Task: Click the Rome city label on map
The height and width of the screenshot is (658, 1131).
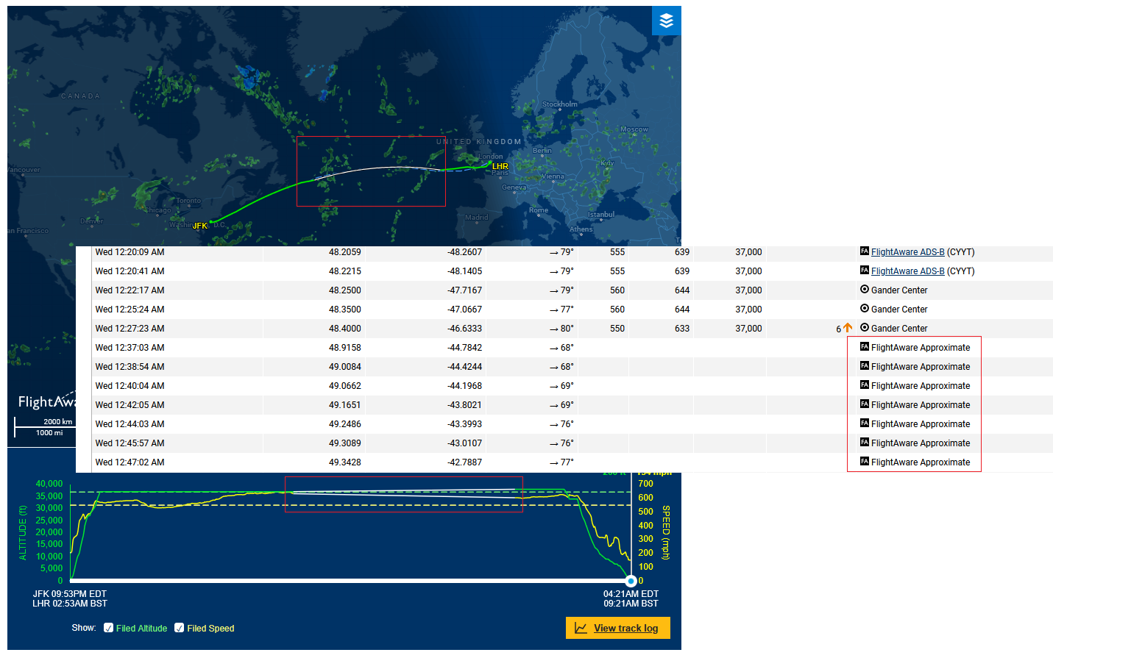Action: pos(538,210)
